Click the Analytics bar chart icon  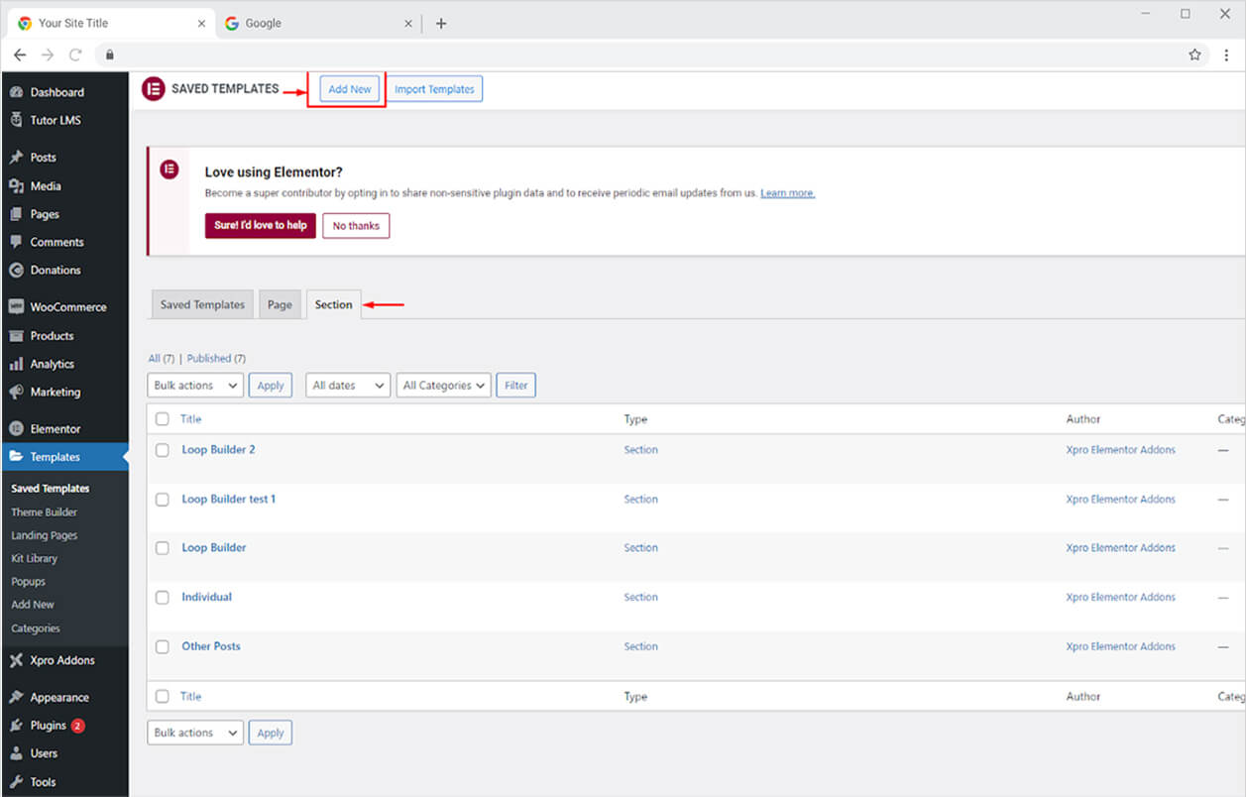click(x=16, y=364)
